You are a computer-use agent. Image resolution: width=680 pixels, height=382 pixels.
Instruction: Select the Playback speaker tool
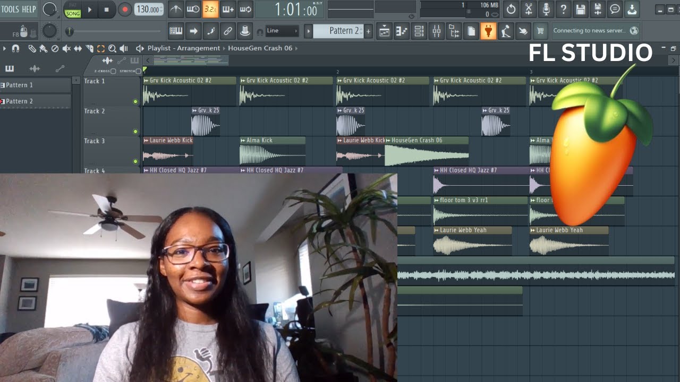coord(124,48)
